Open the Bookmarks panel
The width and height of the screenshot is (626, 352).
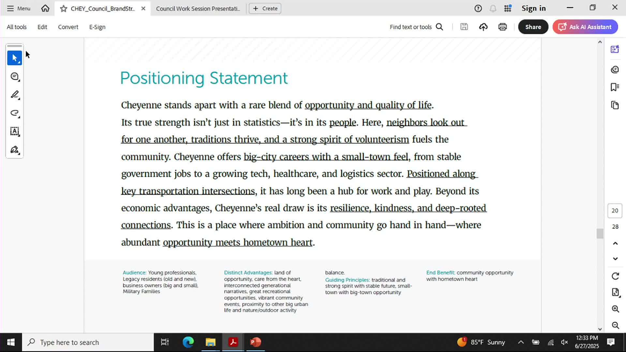615,87
